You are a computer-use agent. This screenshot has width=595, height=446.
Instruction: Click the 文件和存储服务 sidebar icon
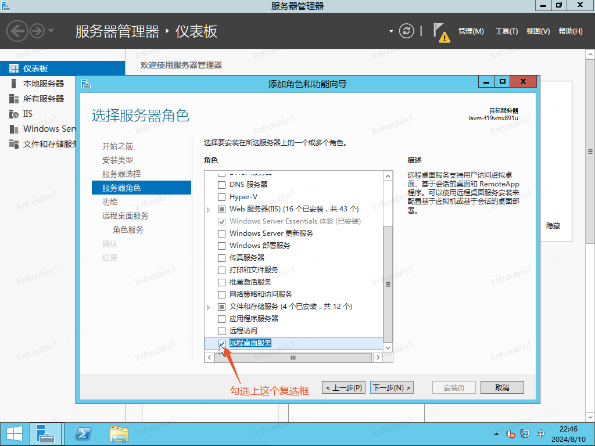click(x=14, y=144)
